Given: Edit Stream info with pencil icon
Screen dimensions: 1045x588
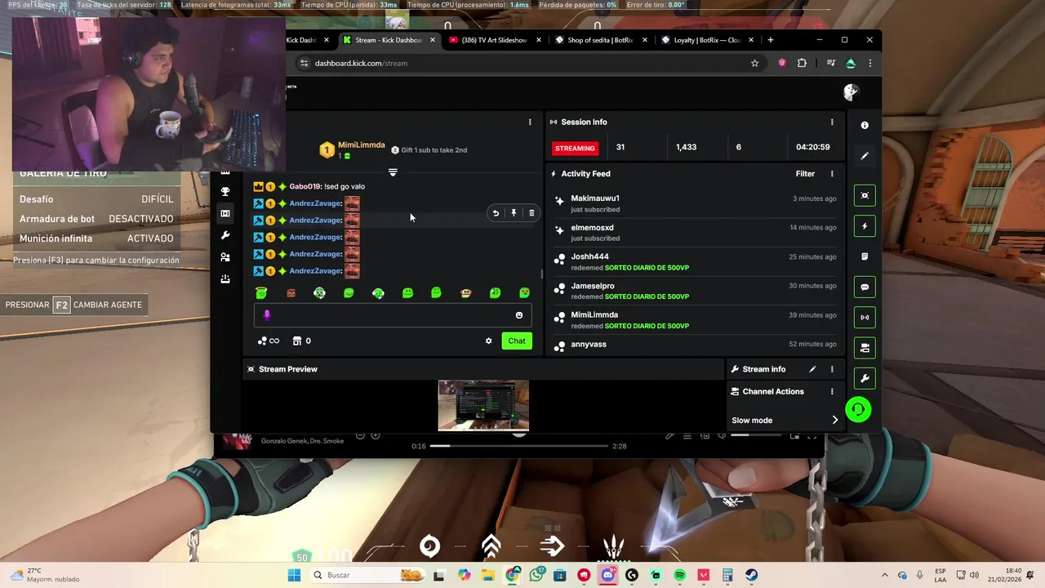Looking at the screenshot, I should pyautogui.click(x=812, y=369).
